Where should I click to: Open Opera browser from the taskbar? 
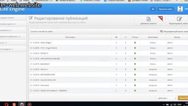click(6, 104)
